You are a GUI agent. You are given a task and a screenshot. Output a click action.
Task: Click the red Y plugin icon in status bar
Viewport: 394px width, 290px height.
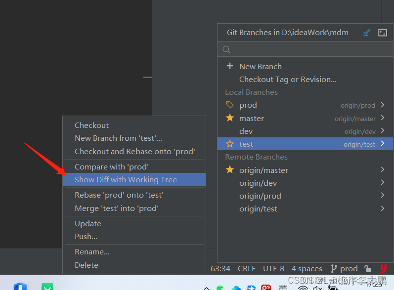tap(384, 268)
